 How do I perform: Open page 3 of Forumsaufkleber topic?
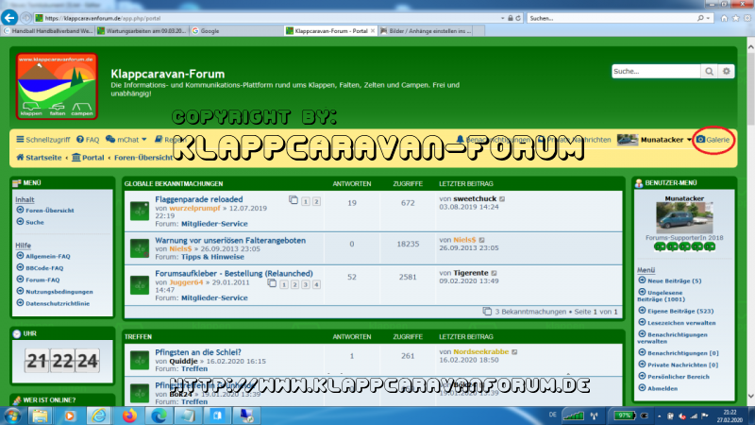(305, 285)
